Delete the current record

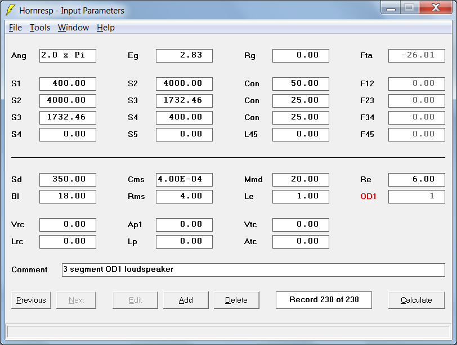(236, 300)
